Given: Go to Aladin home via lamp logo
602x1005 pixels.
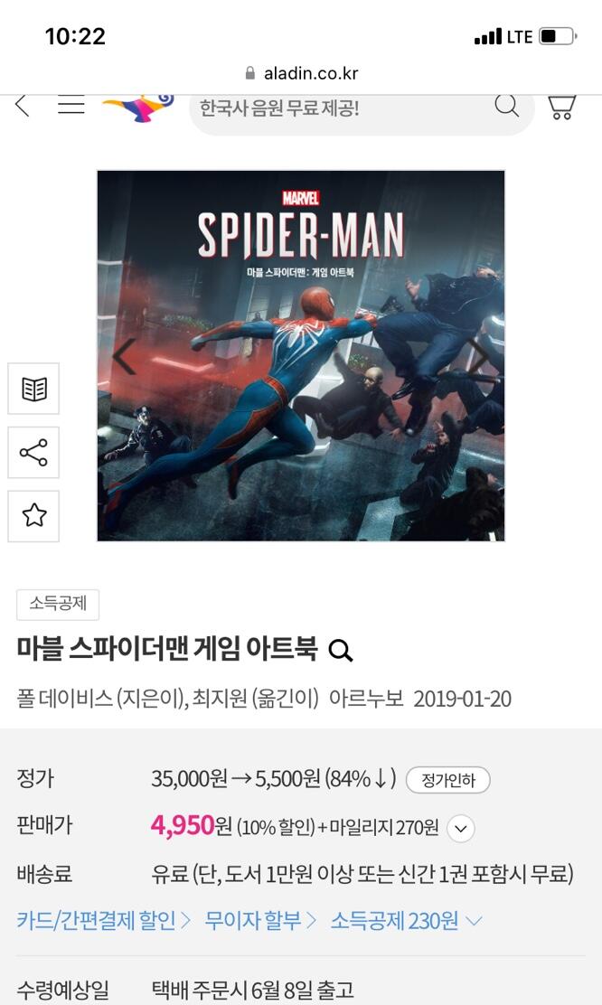Looking at the screenshot, I should (138, 108).
